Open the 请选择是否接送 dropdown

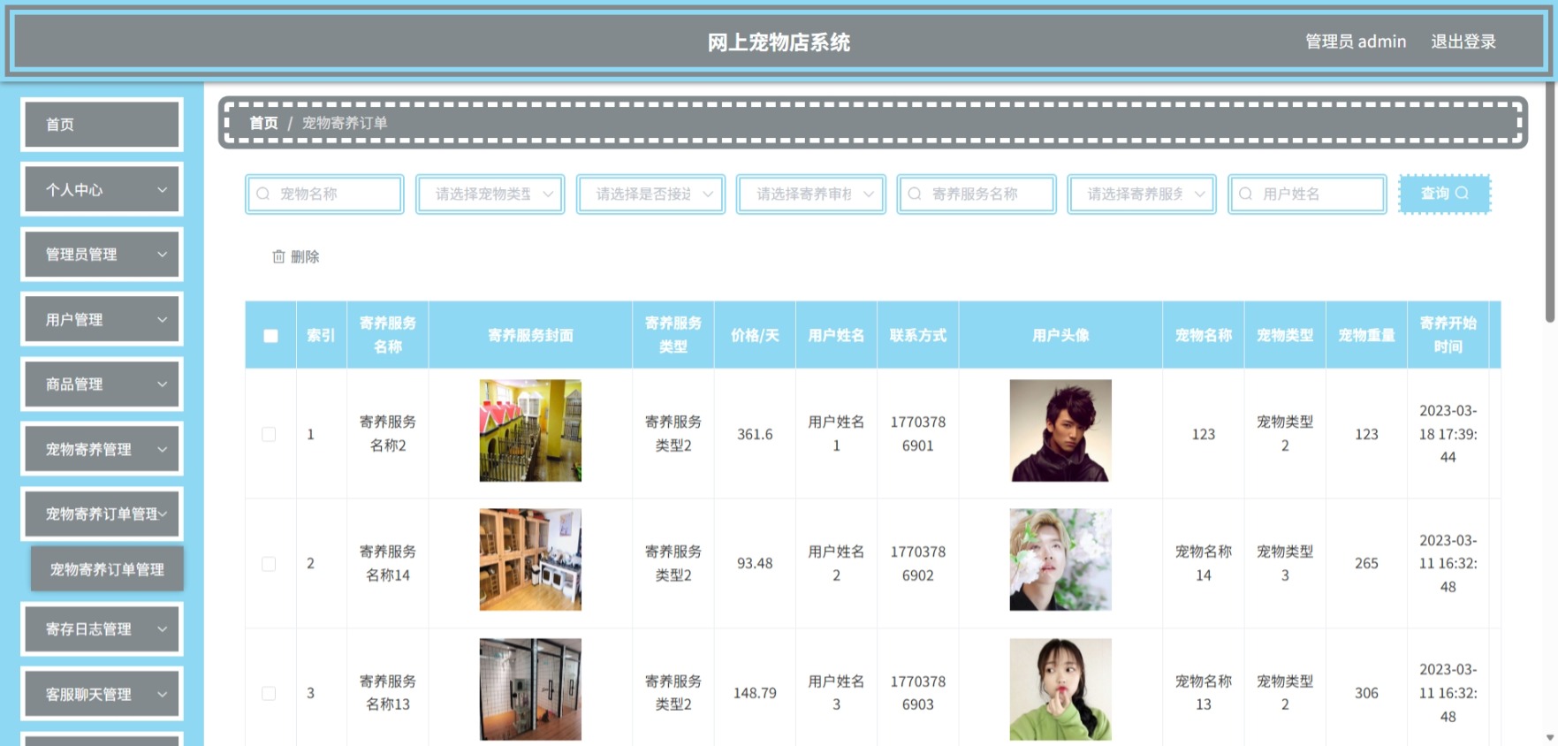pyautogui.click(x=650, y=194)
